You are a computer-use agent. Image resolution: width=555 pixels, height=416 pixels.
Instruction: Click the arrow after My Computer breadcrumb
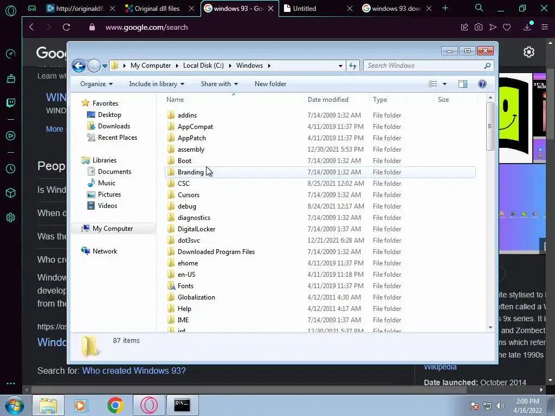point(177,66)
